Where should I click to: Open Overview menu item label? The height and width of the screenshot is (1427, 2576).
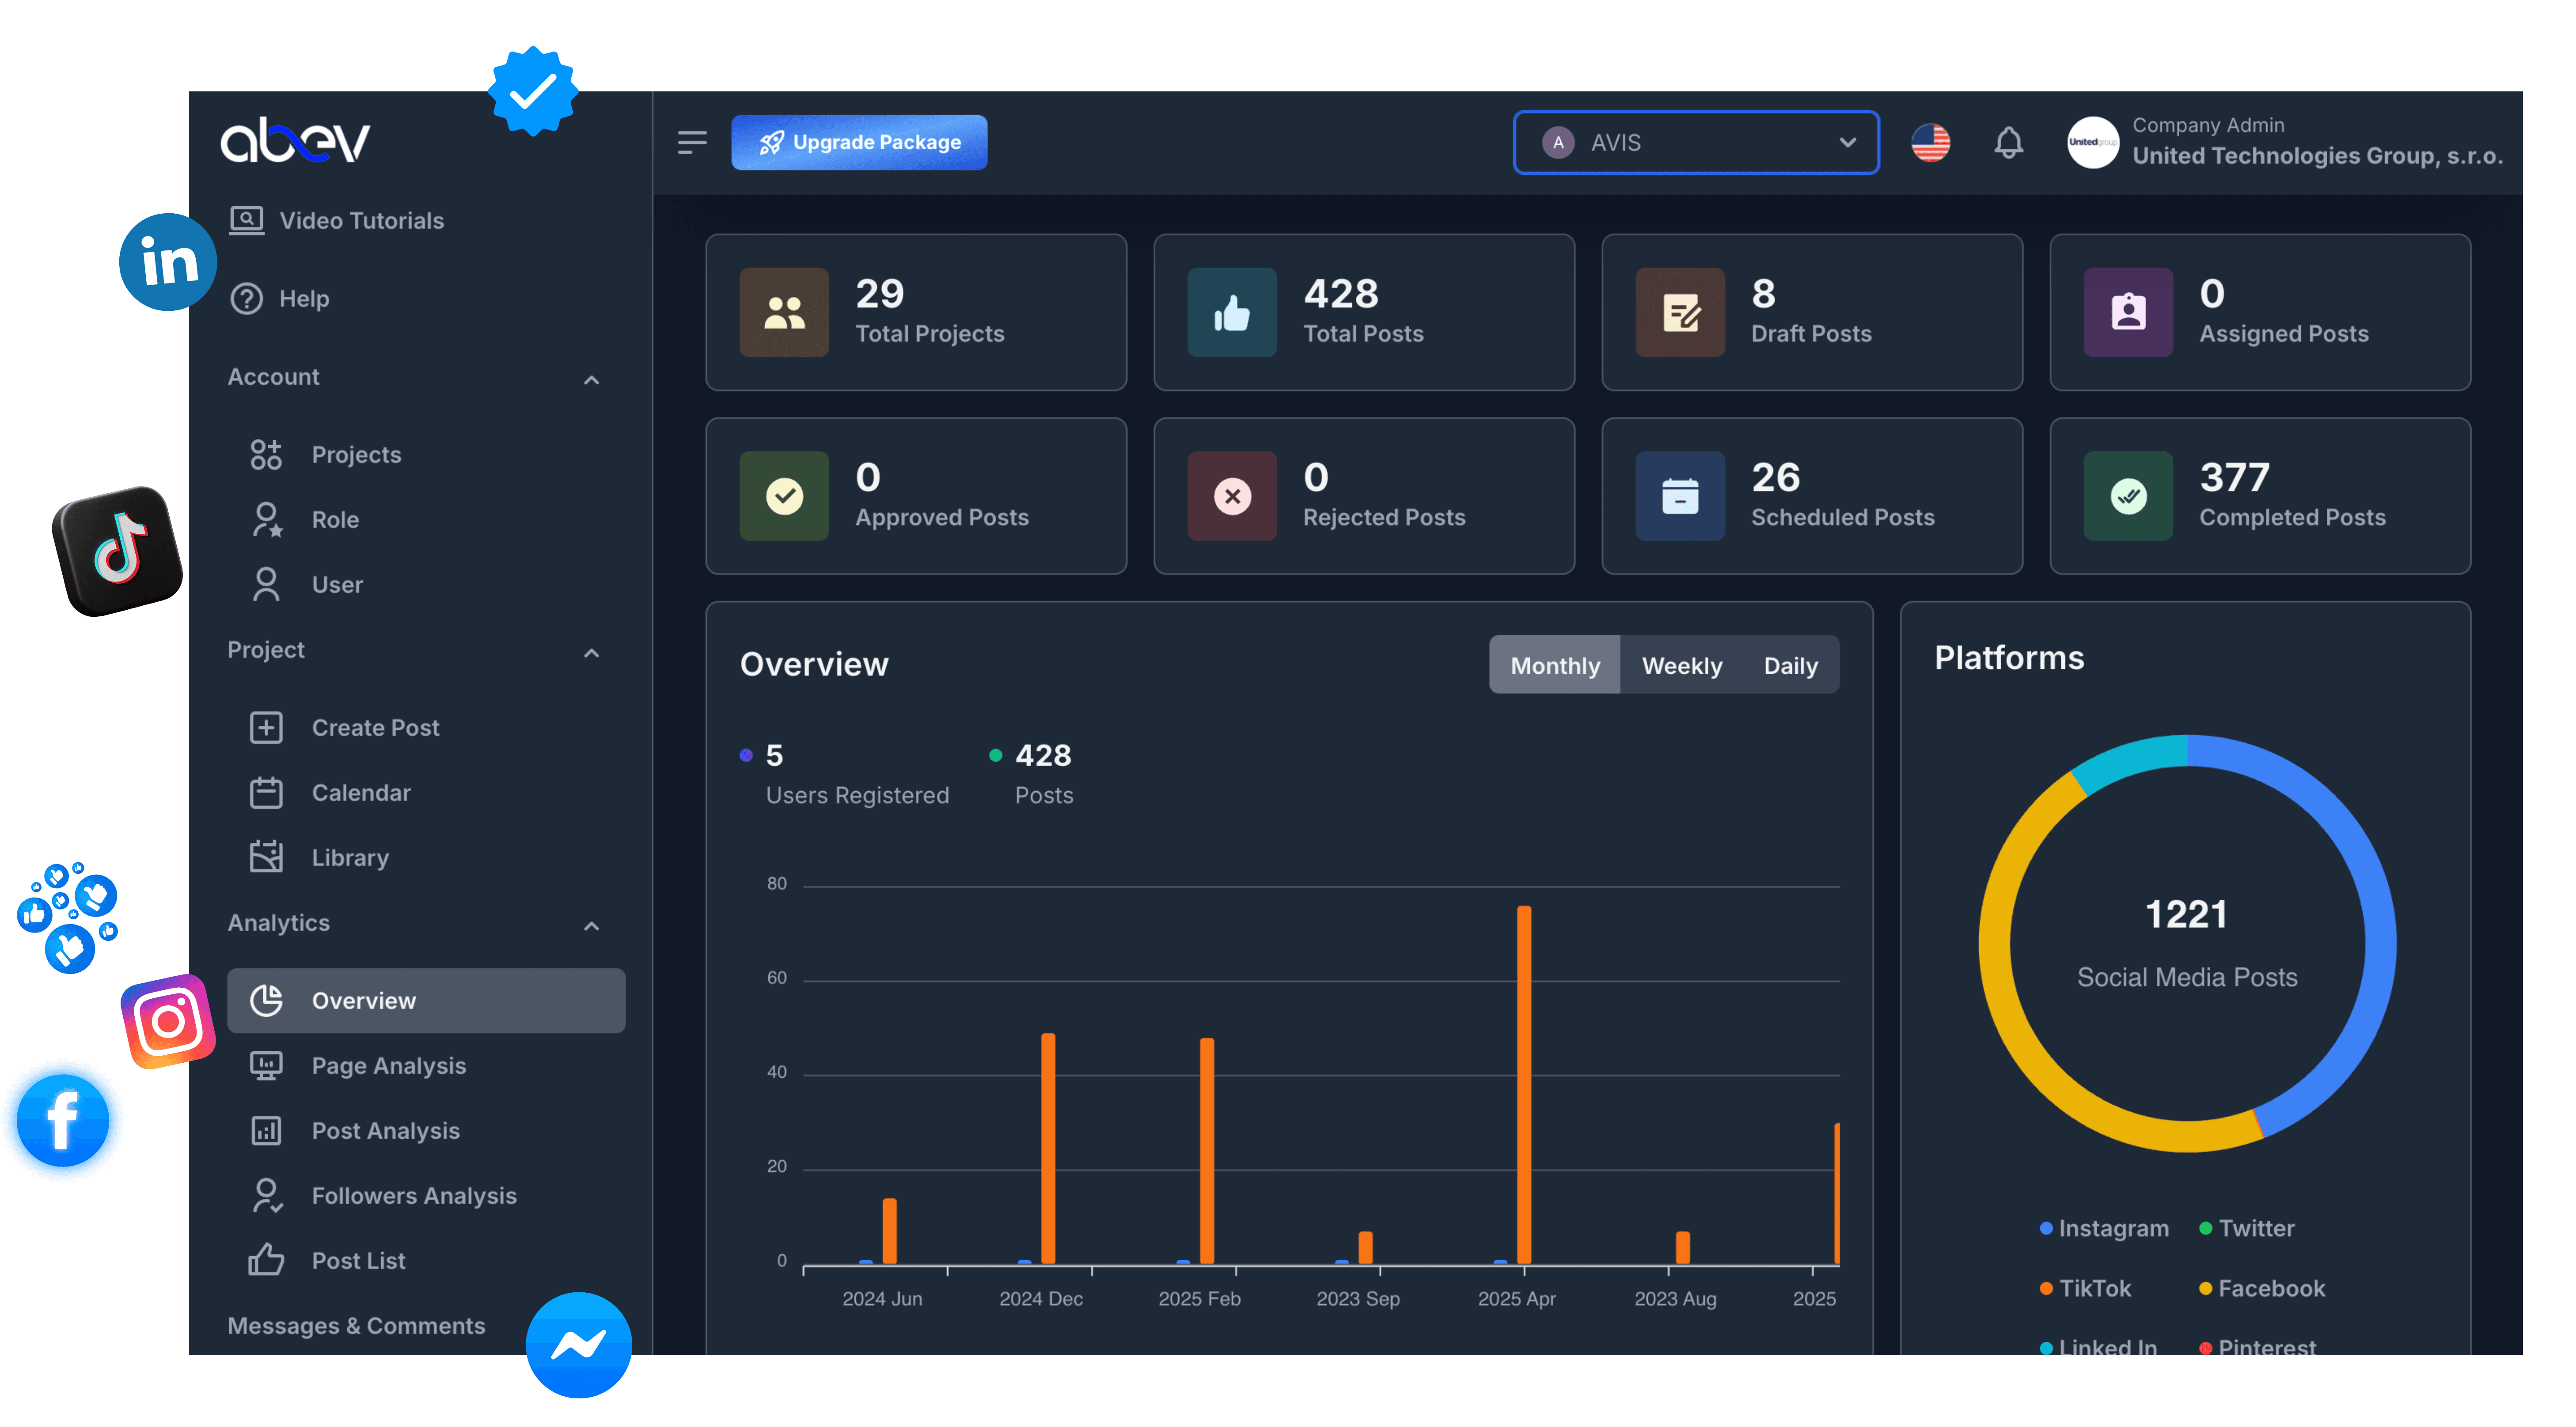point(364,1000)
